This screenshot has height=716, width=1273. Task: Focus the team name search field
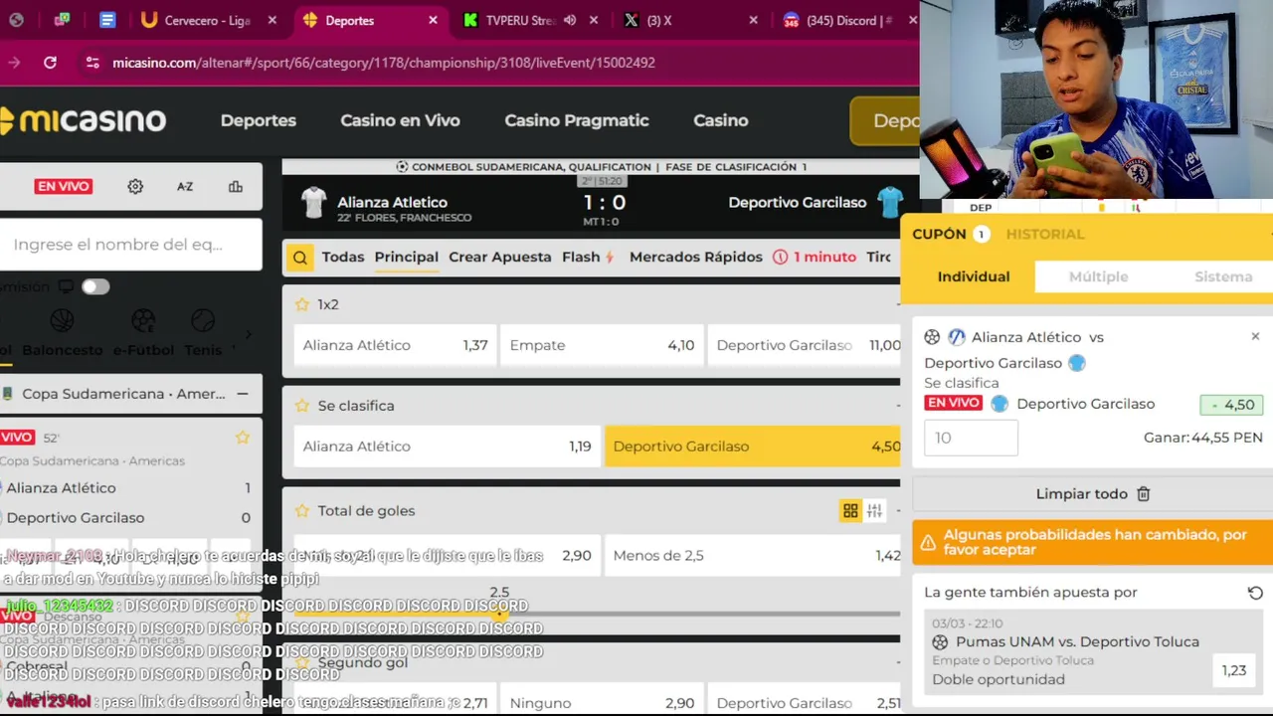click(x=131, y=245)
